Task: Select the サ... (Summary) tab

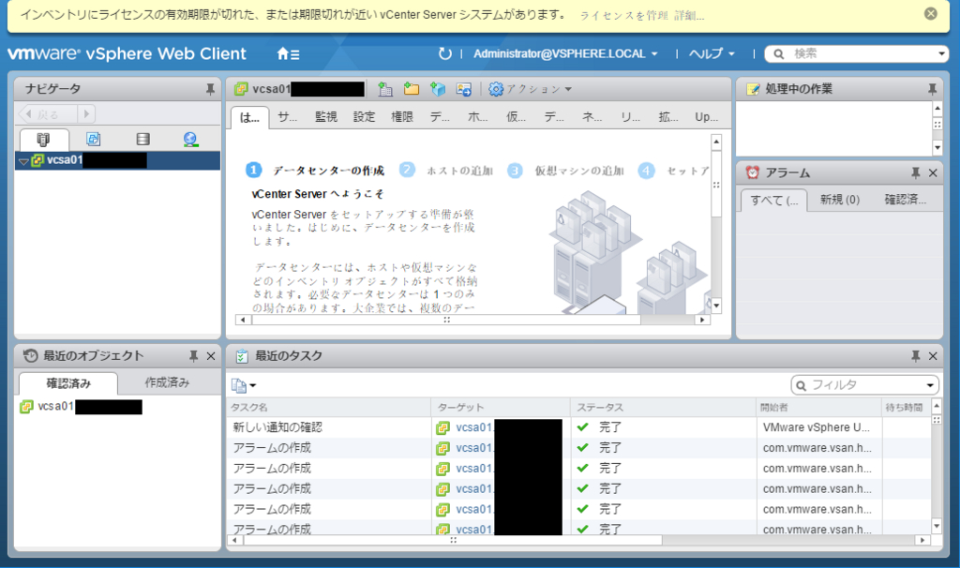Action: click(x=287, y=117)
